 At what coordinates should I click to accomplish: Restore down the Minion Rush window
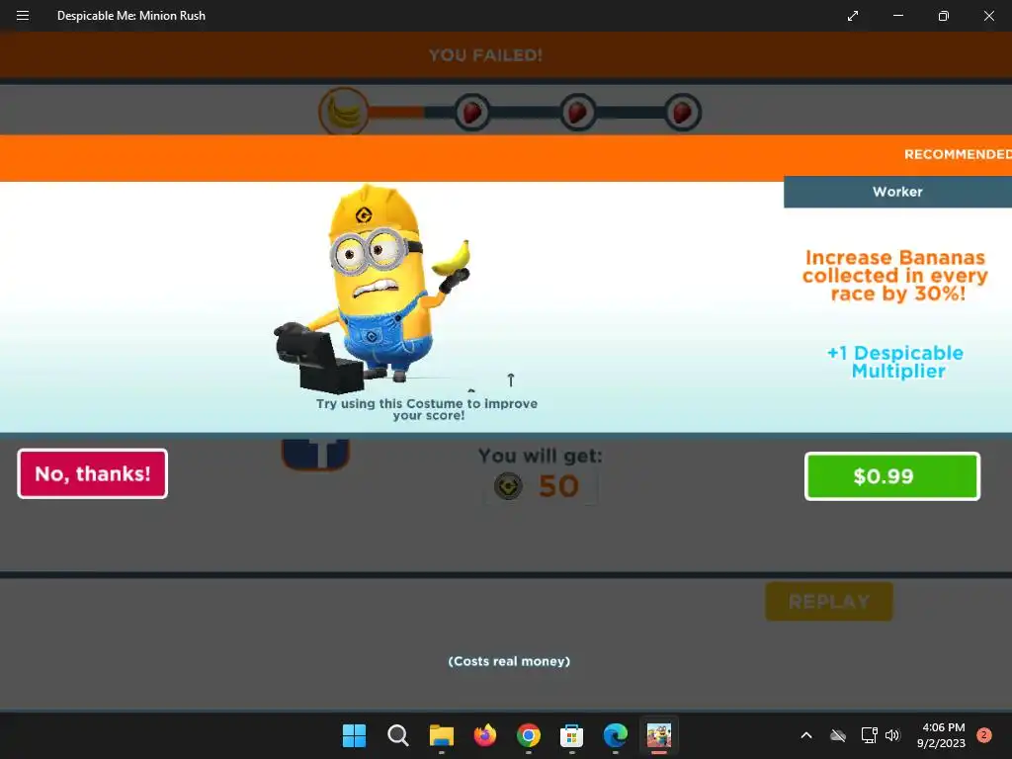(x=943, y=16)
